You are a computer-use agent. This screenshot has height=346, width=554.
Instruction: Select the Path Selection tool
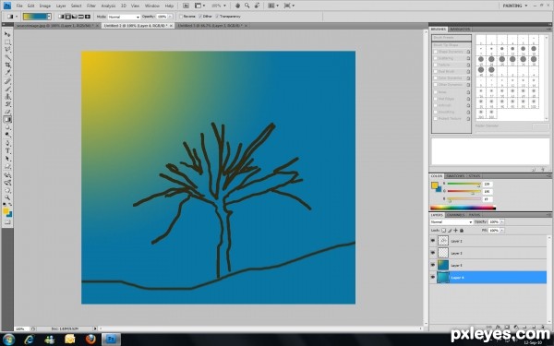coord(7,159)
